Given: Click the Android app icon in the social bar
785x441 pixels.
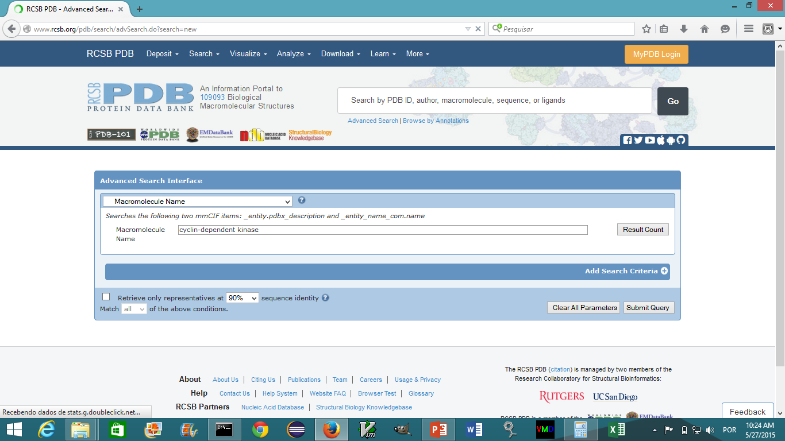Looking at the screenshot, I should tap(670, 140).
